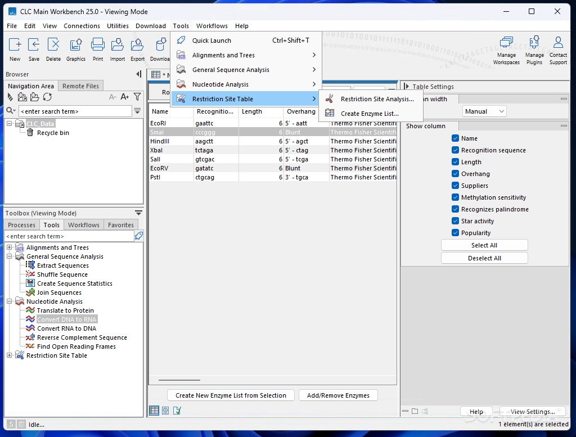
Task: Switch to the Processes tab
Action: click(22, 225)
